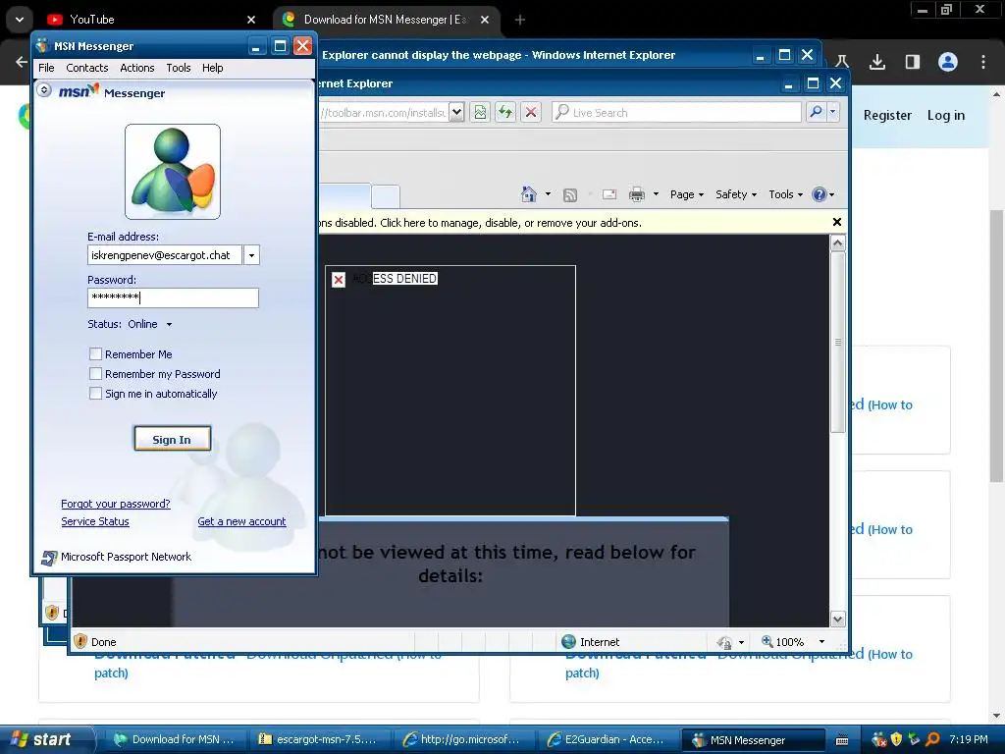Close the Download for MSN Messenger tab
1005x754 pixels.
pos(485,20)
